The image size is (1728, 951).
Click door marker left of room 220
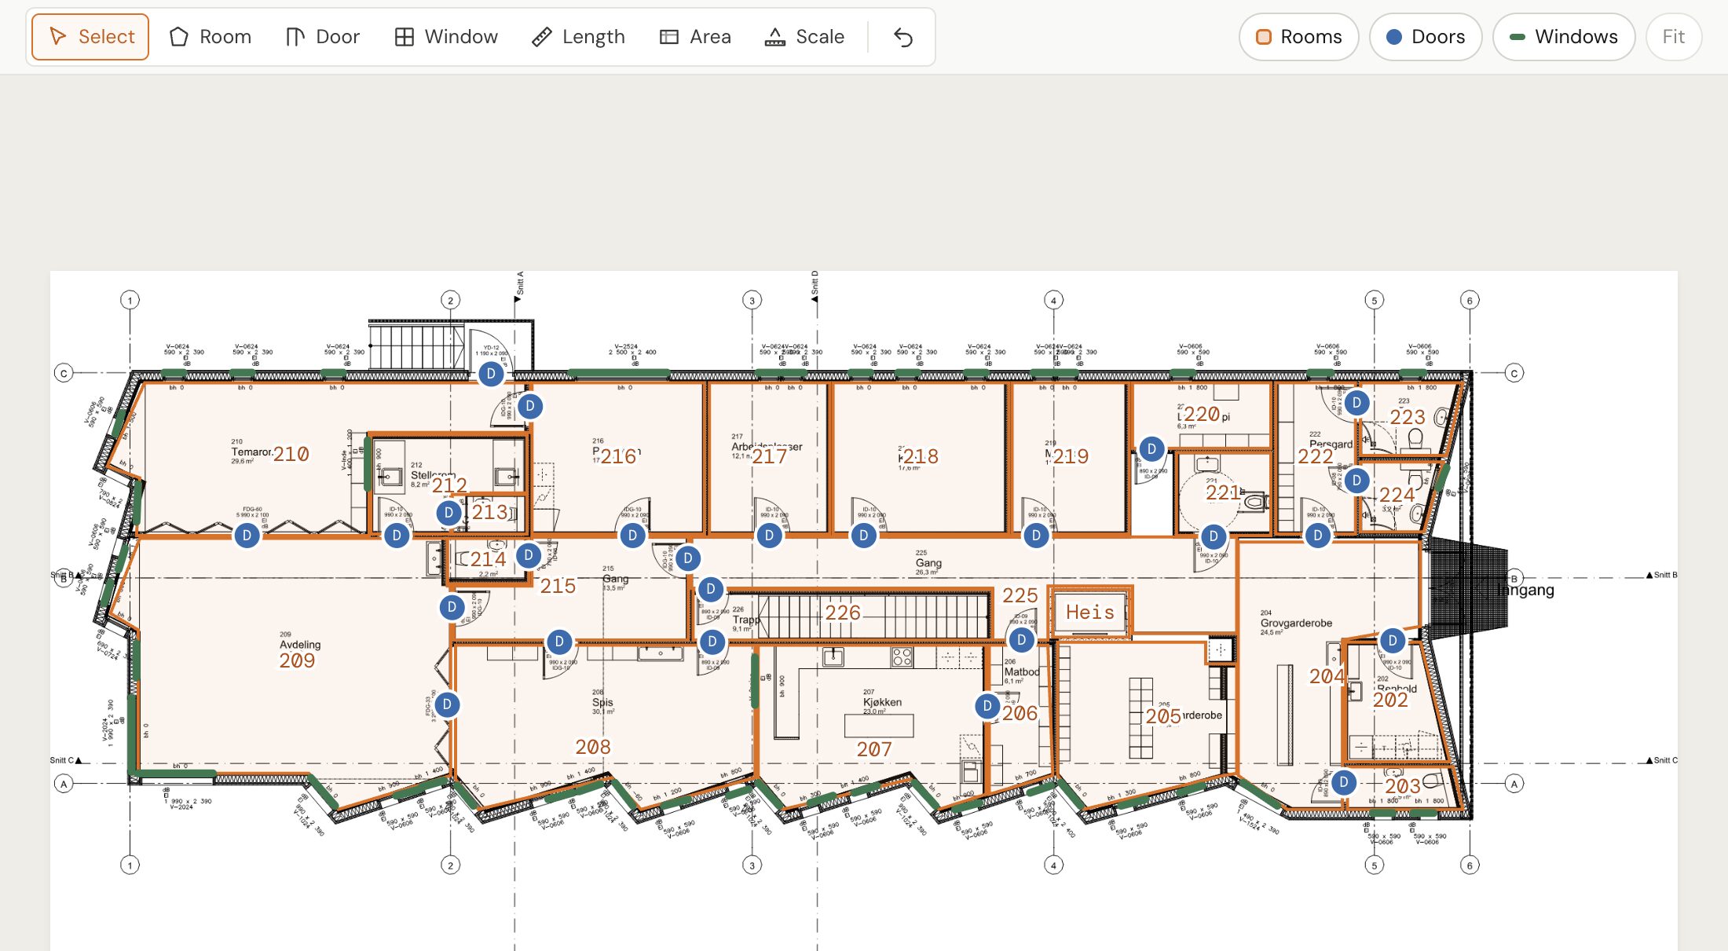[x=1151, y=449]
